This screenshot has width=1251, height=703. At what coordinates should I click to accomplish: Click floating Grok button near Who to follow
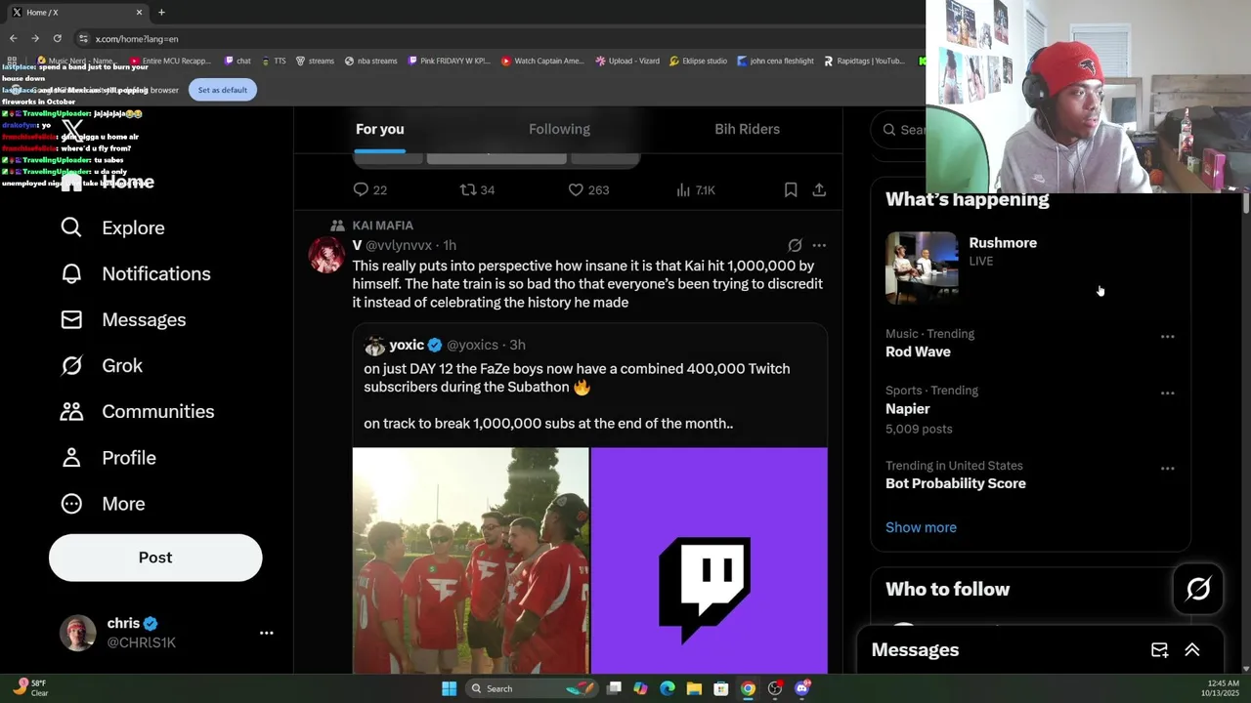(1198, 589)
